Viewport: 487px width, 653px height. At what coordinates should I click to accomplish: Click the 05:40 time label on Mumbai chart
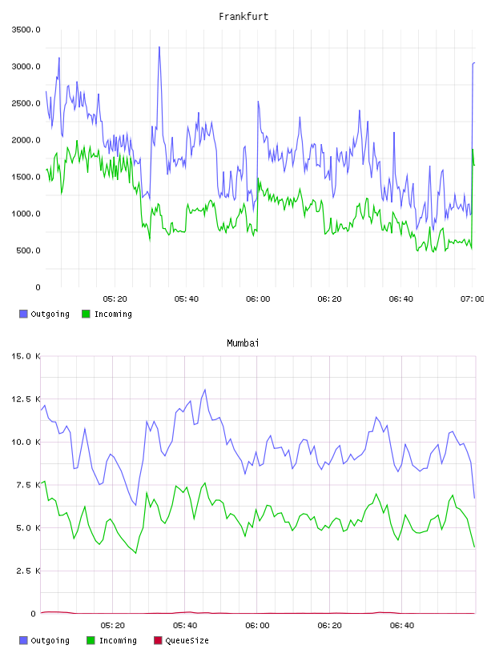(185, 626)
